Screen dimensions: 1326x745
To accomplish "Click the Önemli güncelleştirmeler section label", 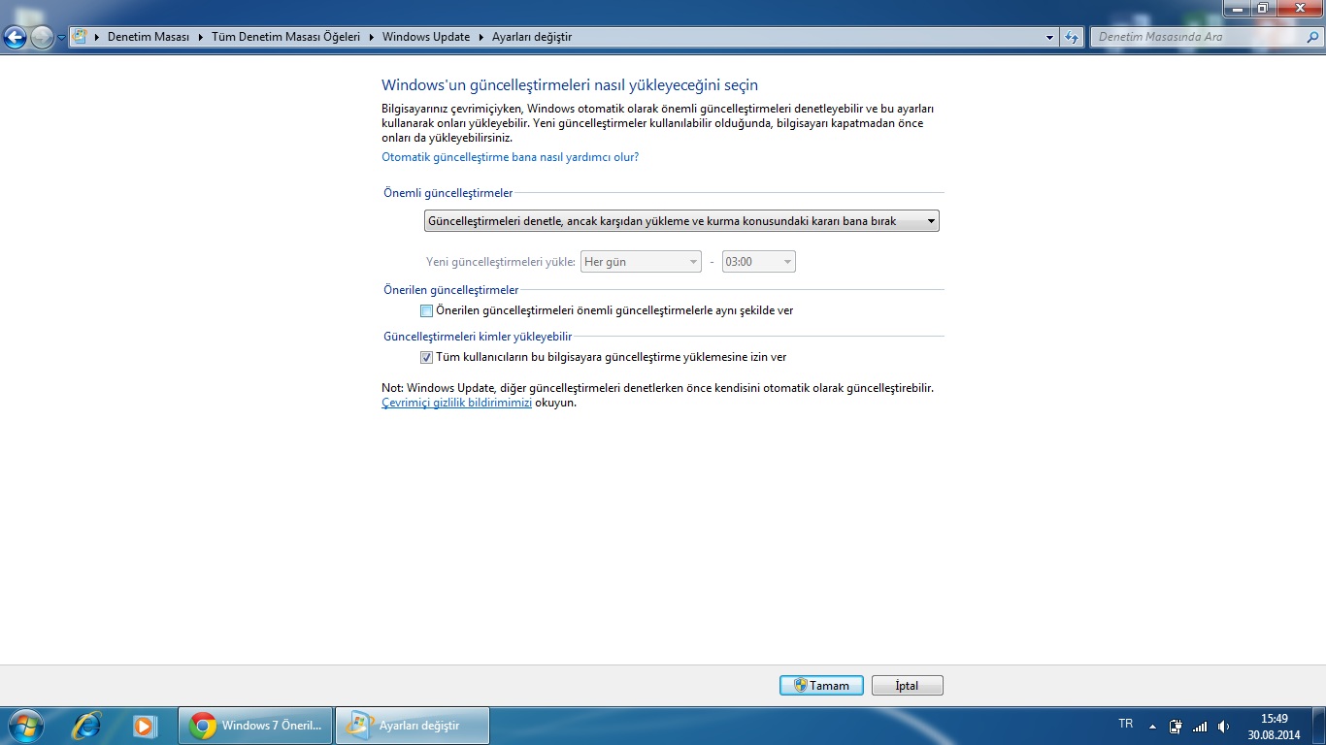I will click(x=448, y=193).
